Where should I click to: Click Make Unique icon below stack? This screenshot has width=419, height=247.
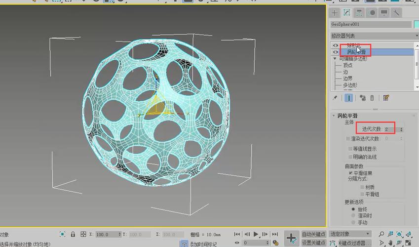click(363, 98)
